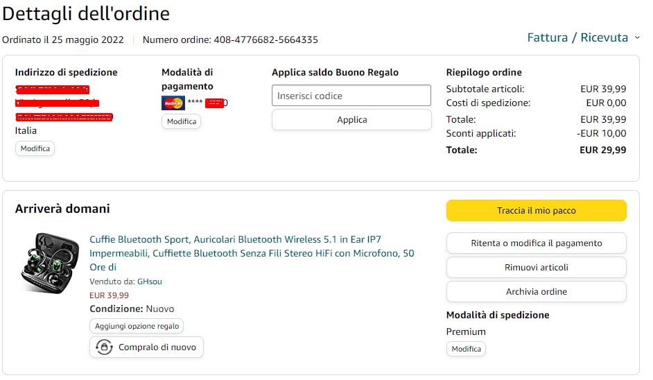Open the Bluetooth earbuds product thumbnail
Viewport: 653px width, 380px height.
(x=48, y=264)
